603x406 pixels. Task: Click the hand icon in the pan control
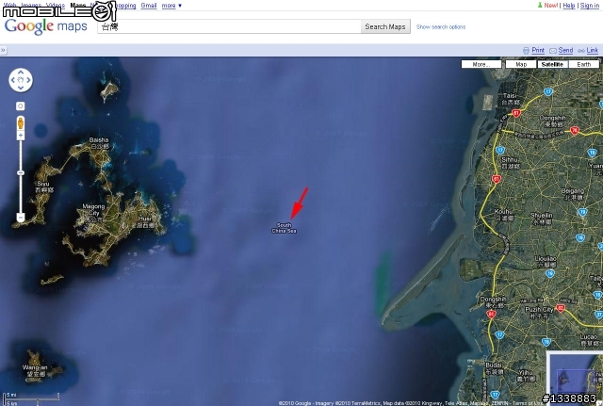(21, 80)
